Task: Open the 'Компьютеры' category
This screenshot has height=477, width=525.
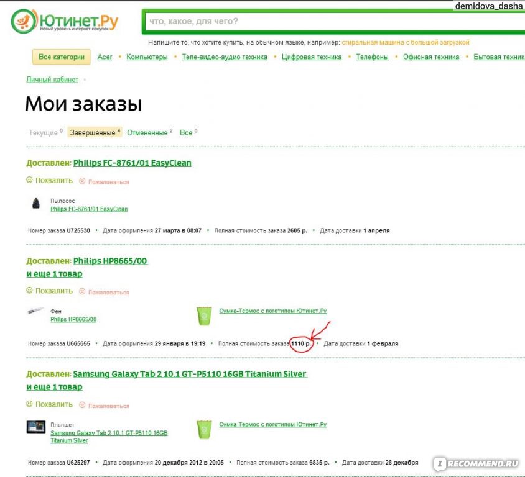Action: [x=147, y=57]
